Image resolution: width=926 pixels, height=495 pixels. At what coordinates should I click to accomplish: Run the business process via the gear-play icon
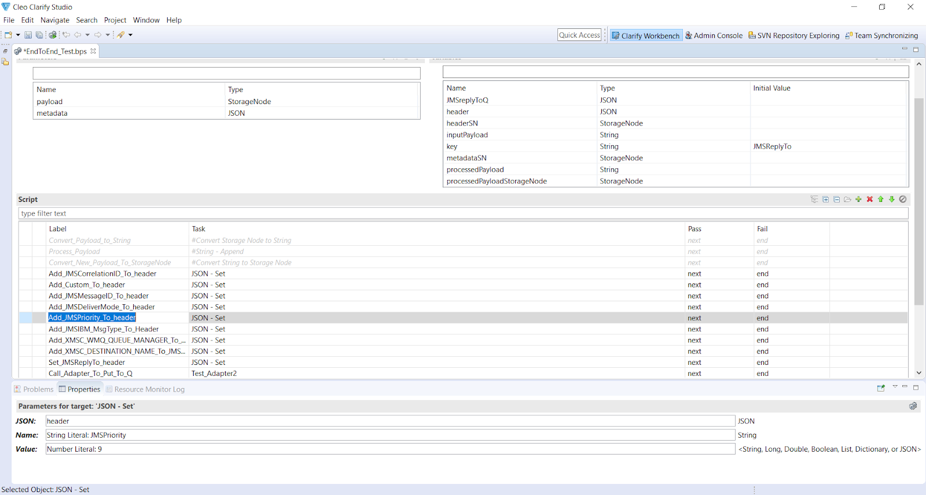[53, 35]
